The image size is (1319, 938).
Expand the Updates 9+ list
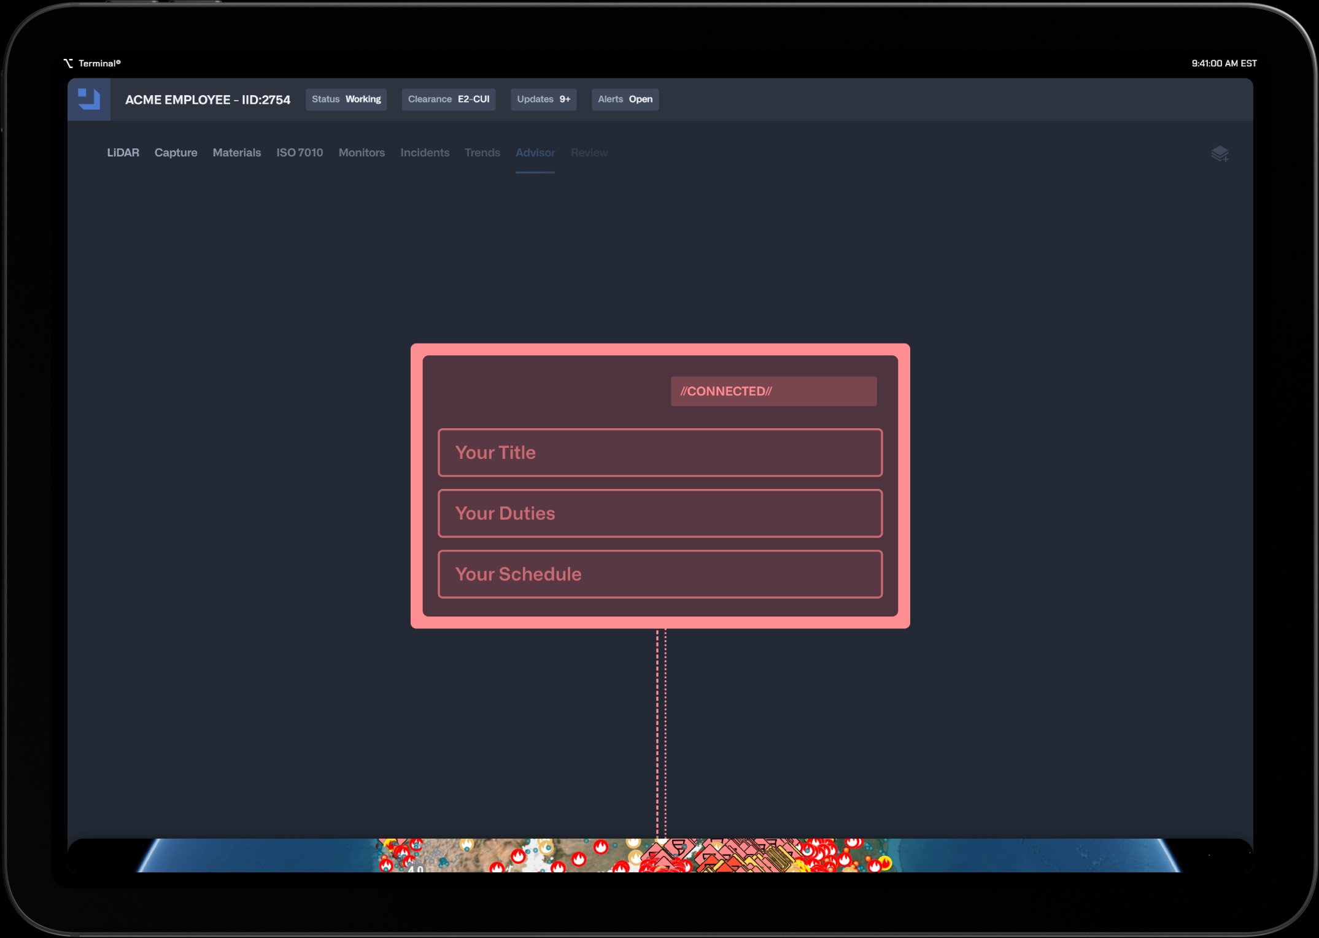coord(543,99)
